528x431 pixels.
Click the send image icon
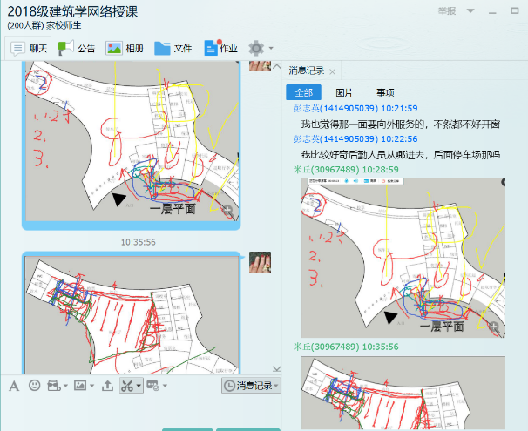pyautogui.click(x=79, y=385)
